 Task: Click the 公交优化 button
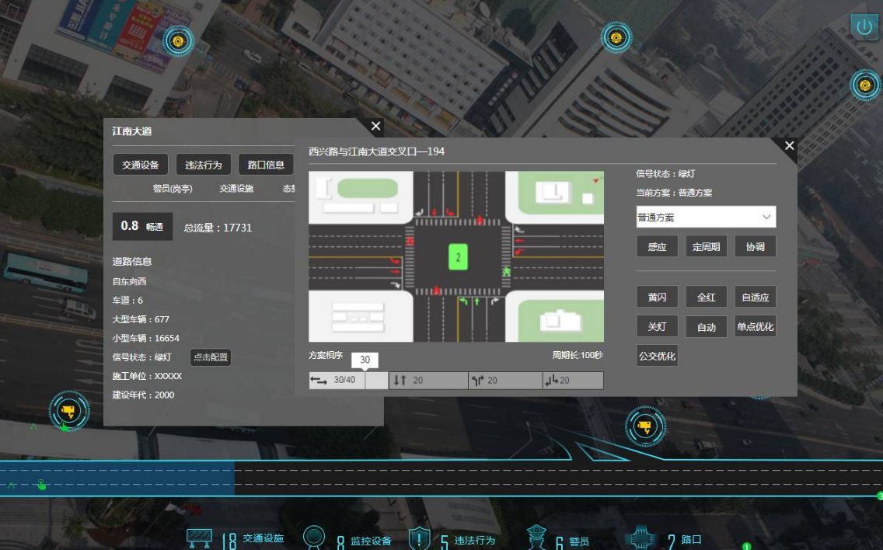(657, 356)
